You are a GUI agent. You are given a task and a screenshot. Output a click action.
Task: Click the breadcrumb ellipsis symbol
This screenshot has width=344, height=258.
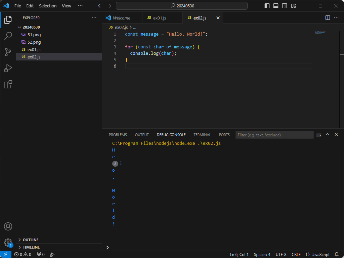(x=135, y=28)
